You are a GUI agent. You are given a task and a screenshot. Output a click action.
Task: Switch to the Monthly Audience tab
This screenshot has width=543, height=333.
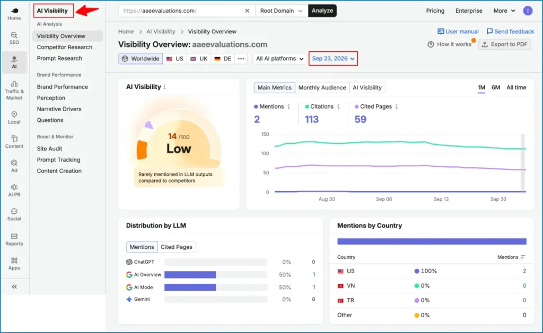click(322, 87)
